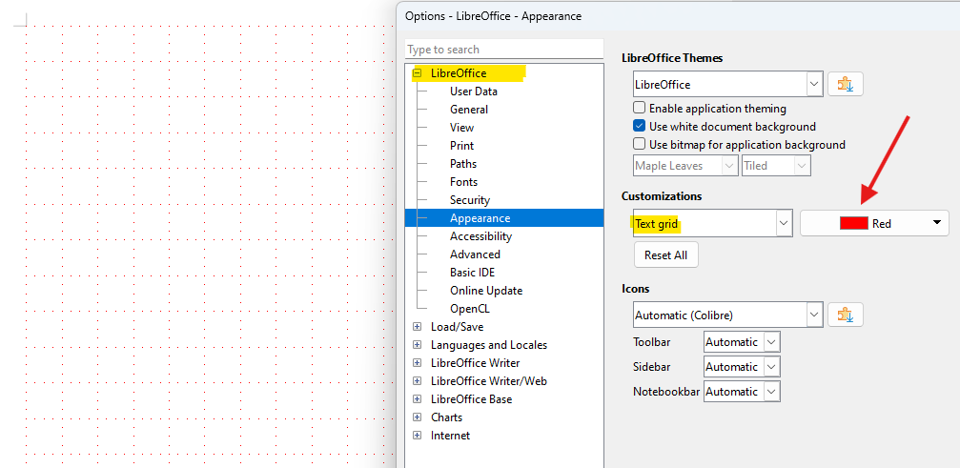960x468 pixels.
Task: Click the add icon theme button beside Icons dropdown
Action: pos(845,315)
